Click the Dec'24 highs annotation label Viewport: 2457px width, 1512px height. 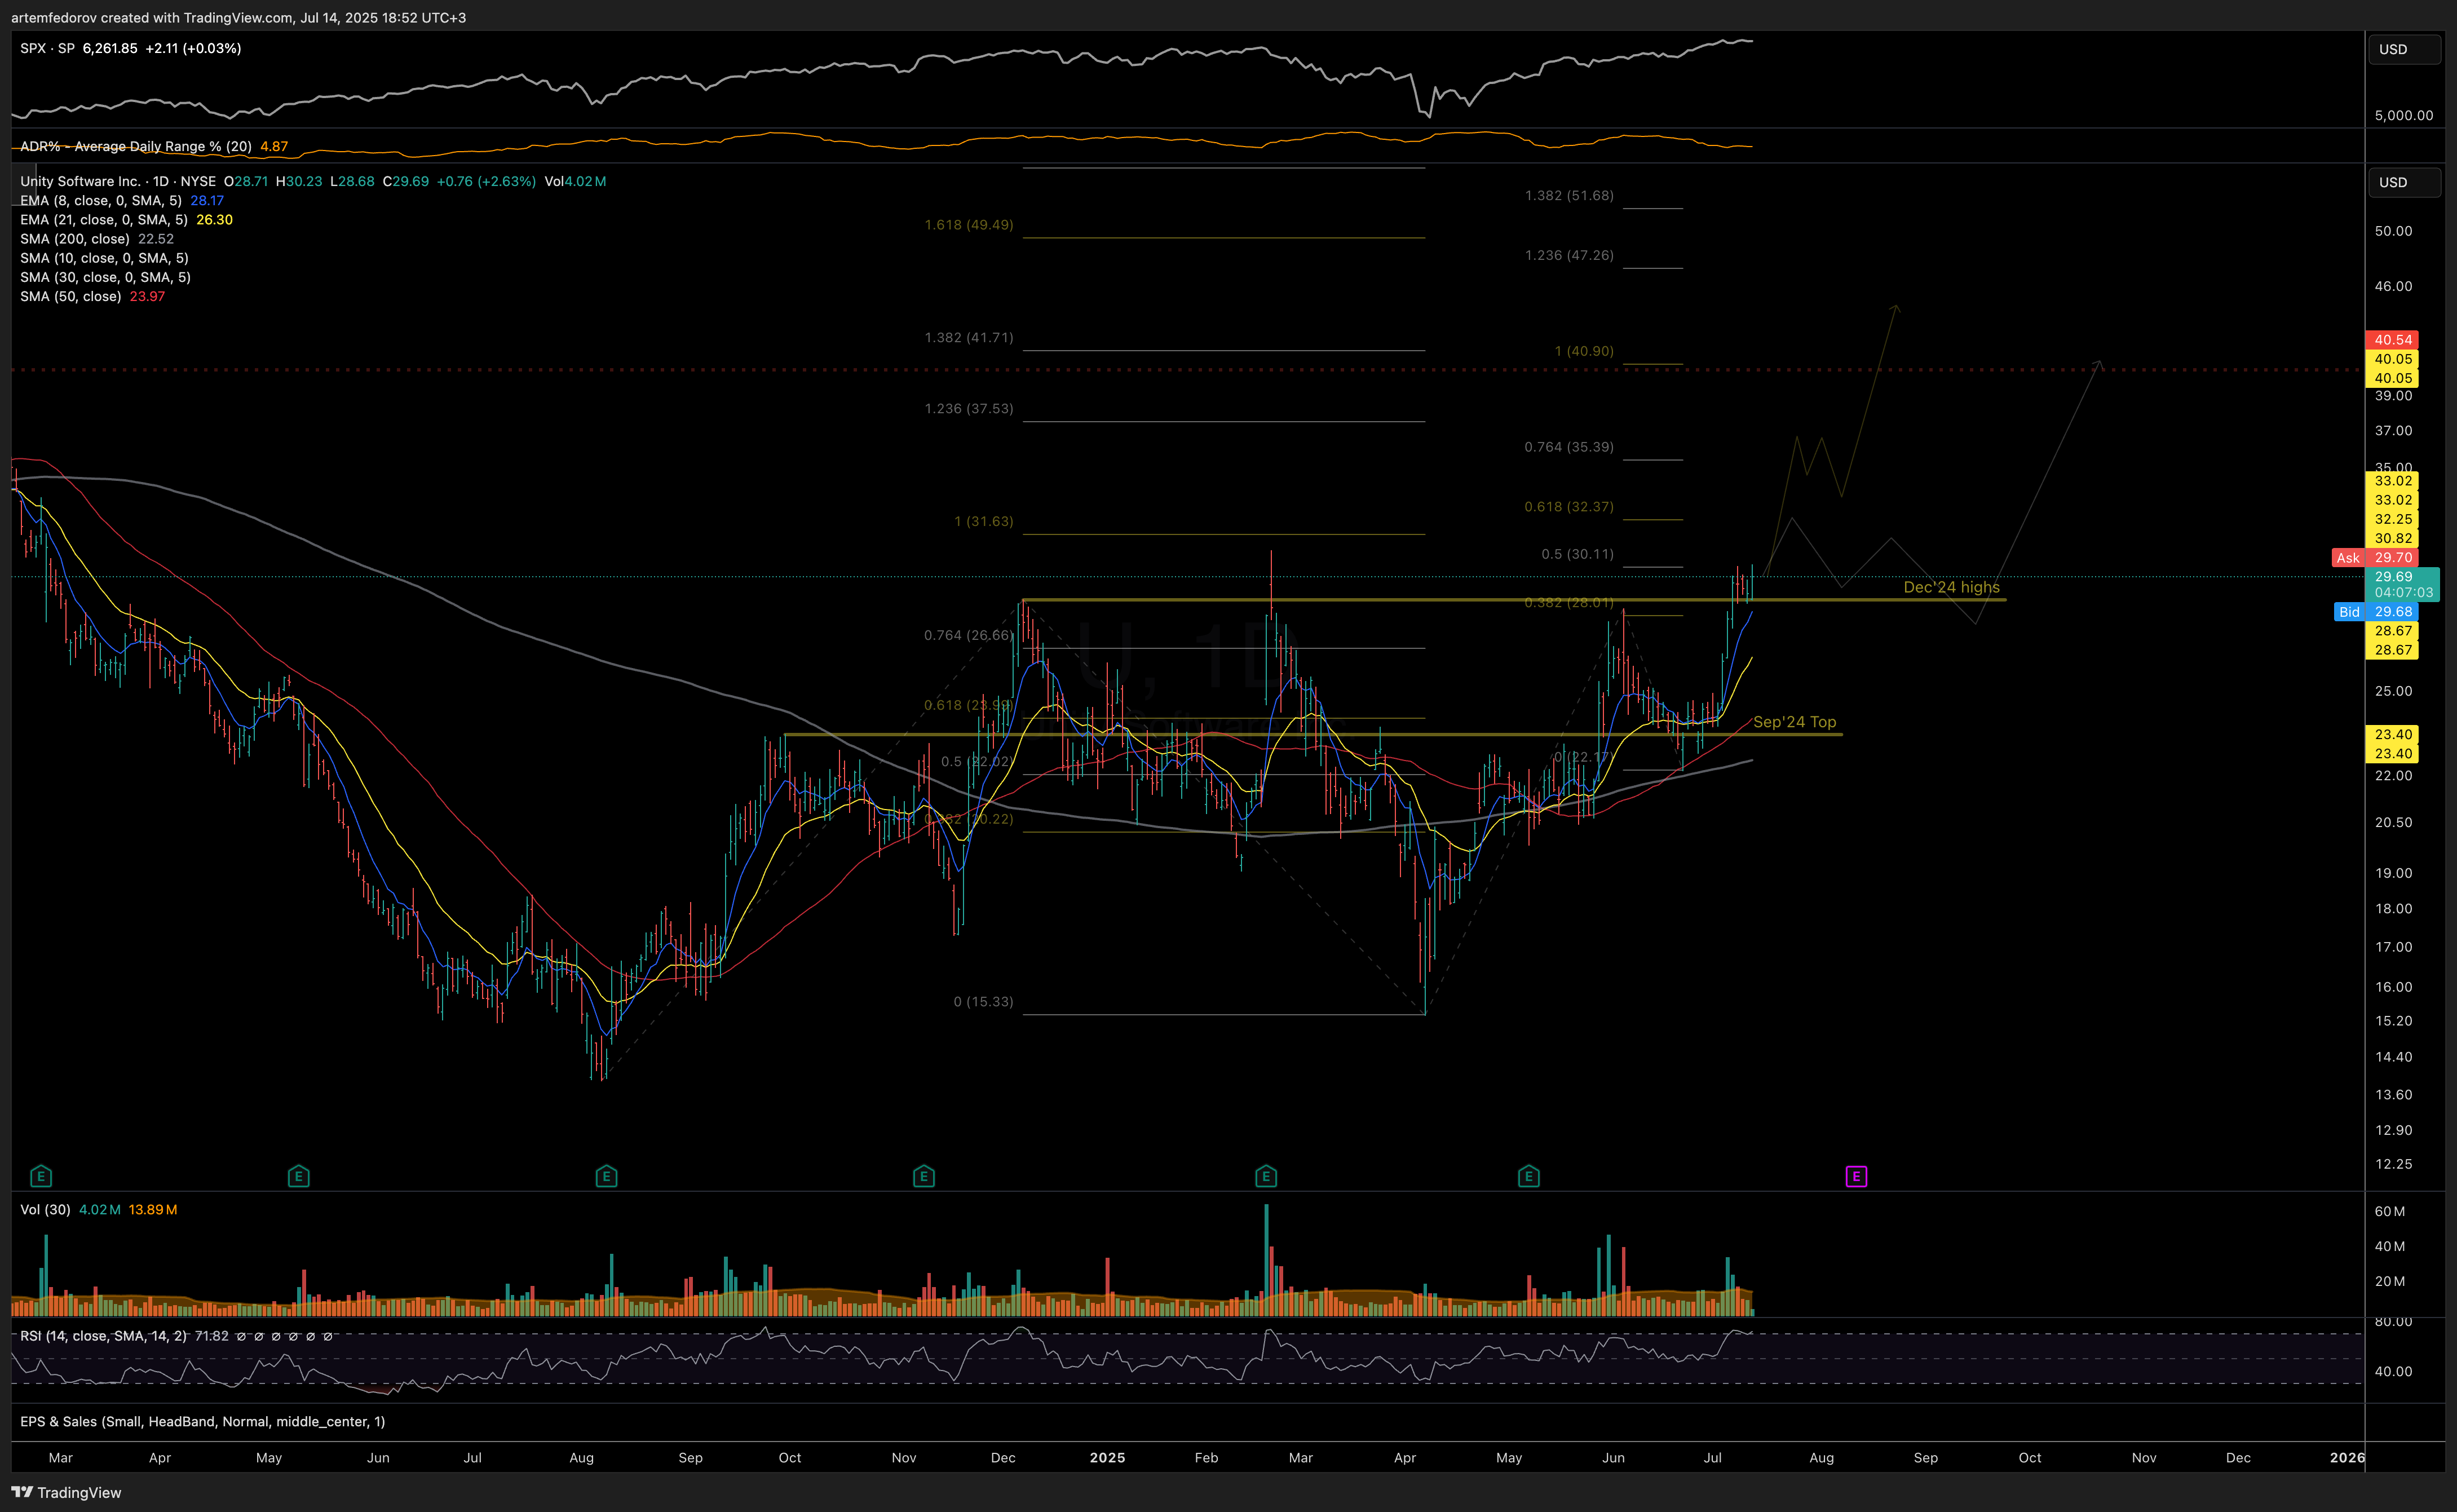1951,587
